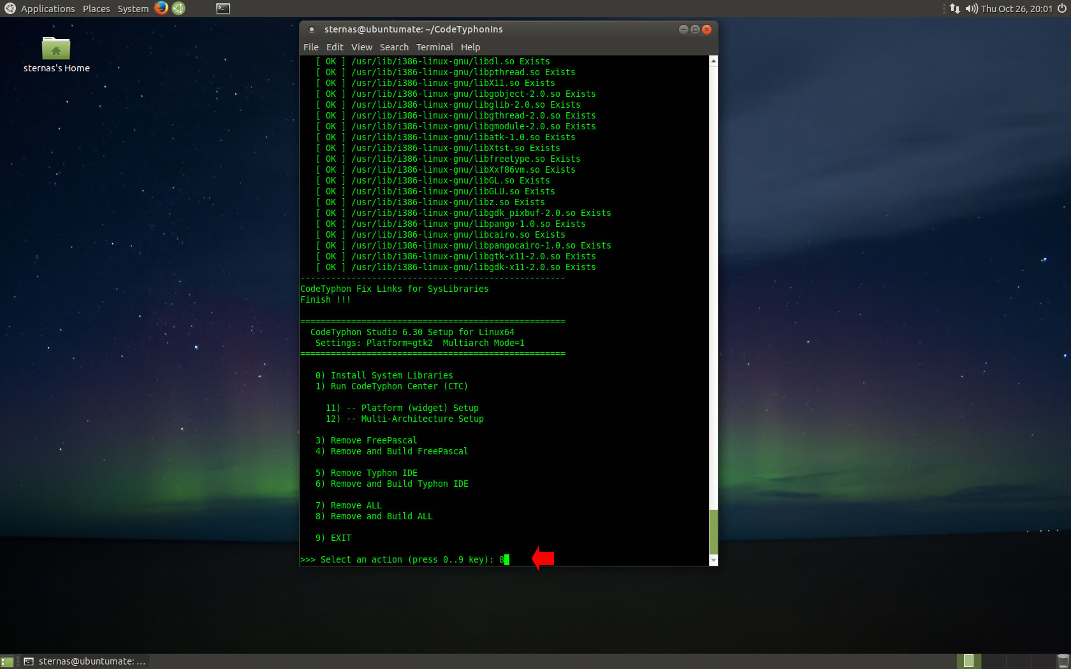Click the terminal window title dot icon
The height and width of the screenshot is (669, 1071).
coord(312,29)
